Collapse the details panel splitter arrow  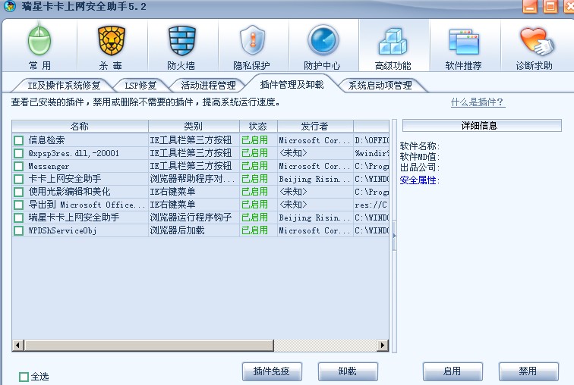(x=394, y=236)
